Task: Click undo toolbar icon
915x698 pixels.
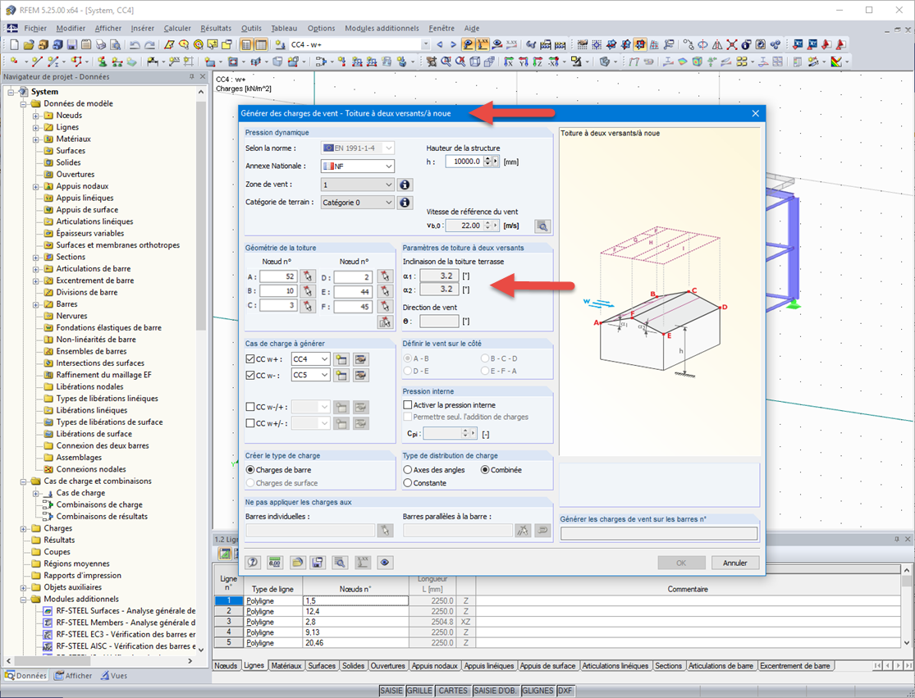Action: [x=135, y=44]
